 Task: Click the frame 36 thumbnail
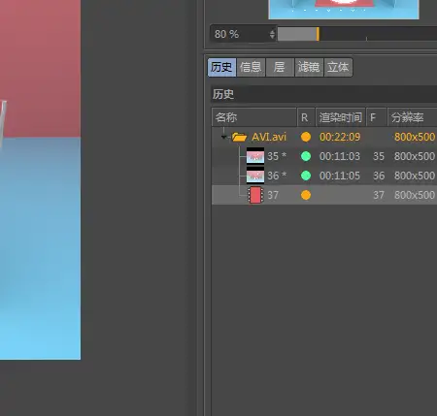click(x=255, y=176)
